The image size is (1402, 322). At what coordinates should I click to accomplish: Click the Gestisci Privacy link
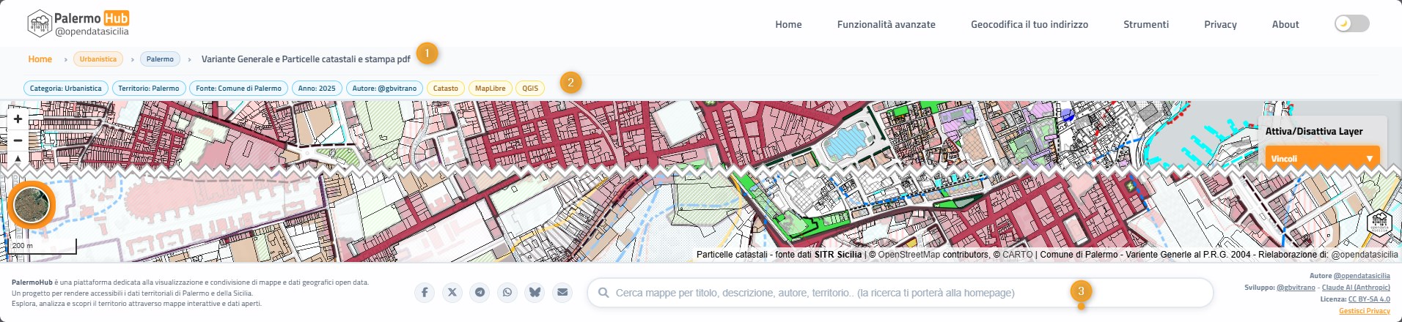(1364, 311)
